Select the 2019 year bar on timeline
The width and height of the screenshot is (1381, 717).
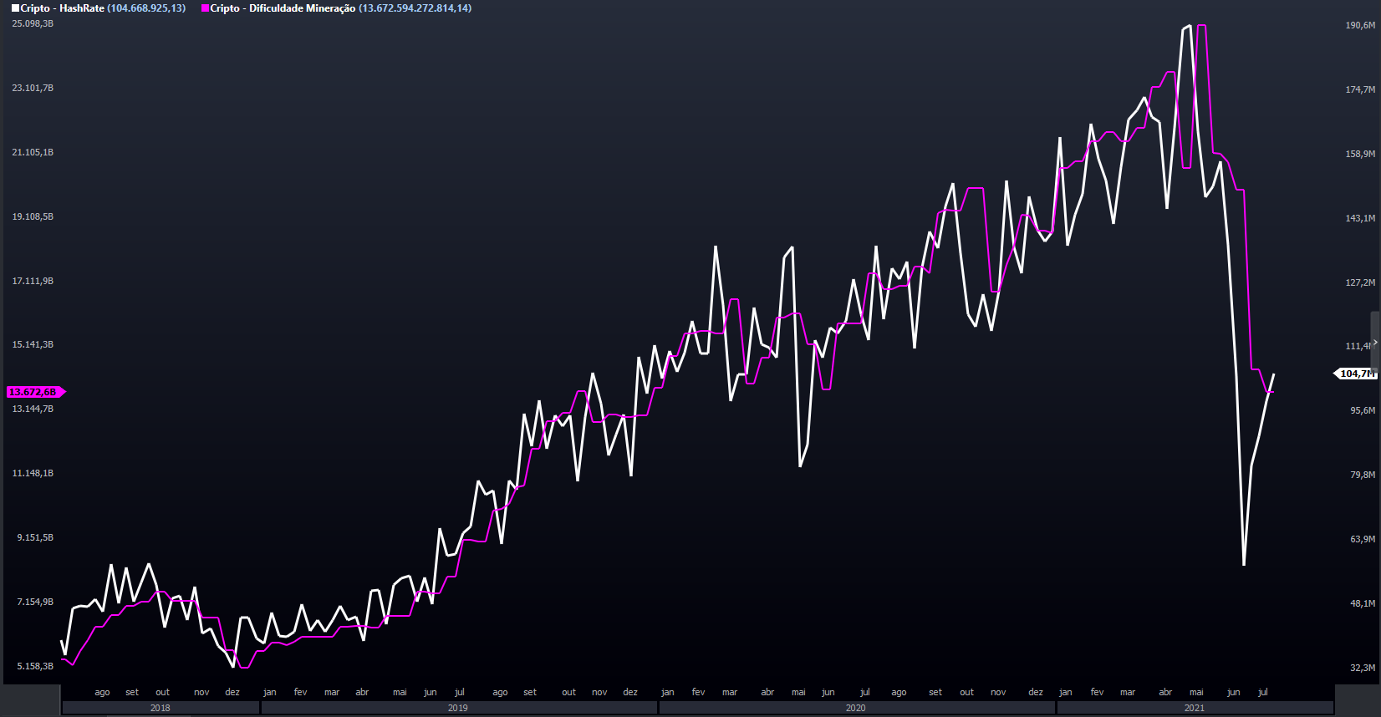(458, 708)
